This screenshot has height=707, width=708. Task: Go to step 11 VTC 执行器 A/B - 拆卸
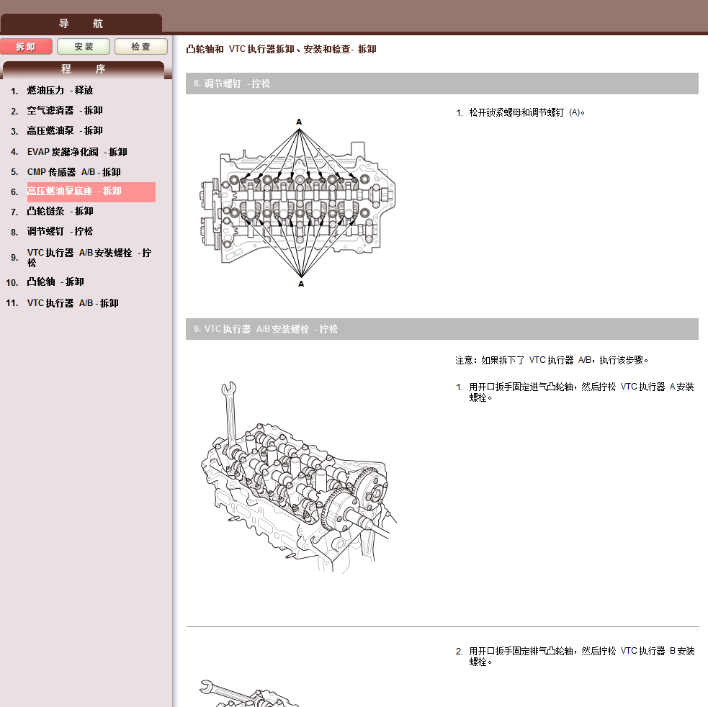click(73, 303)
